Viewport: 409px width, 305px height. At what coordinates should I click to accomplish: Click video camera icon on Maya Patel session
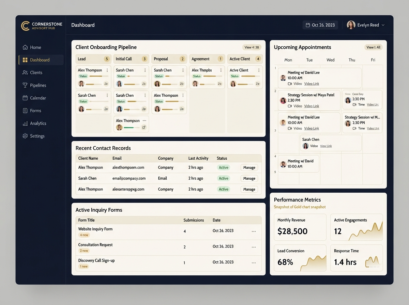(x=290, y=106)
